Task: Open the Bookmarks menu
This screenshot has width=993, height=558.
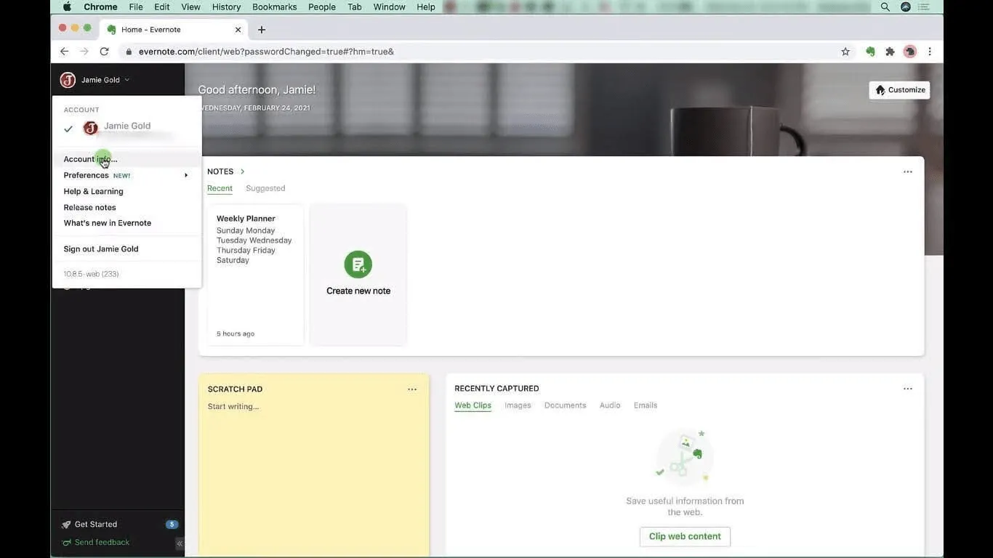Action: click(x=274, y=7)
